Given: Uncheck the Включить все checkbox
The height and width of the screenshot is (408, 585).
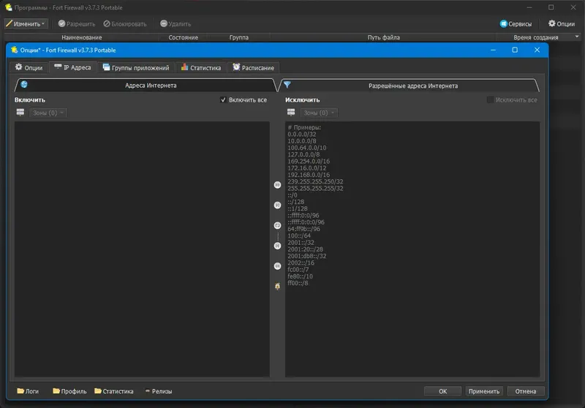Looking at the screenshot, I should (223, 100).
